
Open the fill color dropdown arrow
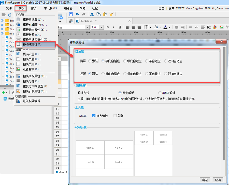[x=160, y=27]
